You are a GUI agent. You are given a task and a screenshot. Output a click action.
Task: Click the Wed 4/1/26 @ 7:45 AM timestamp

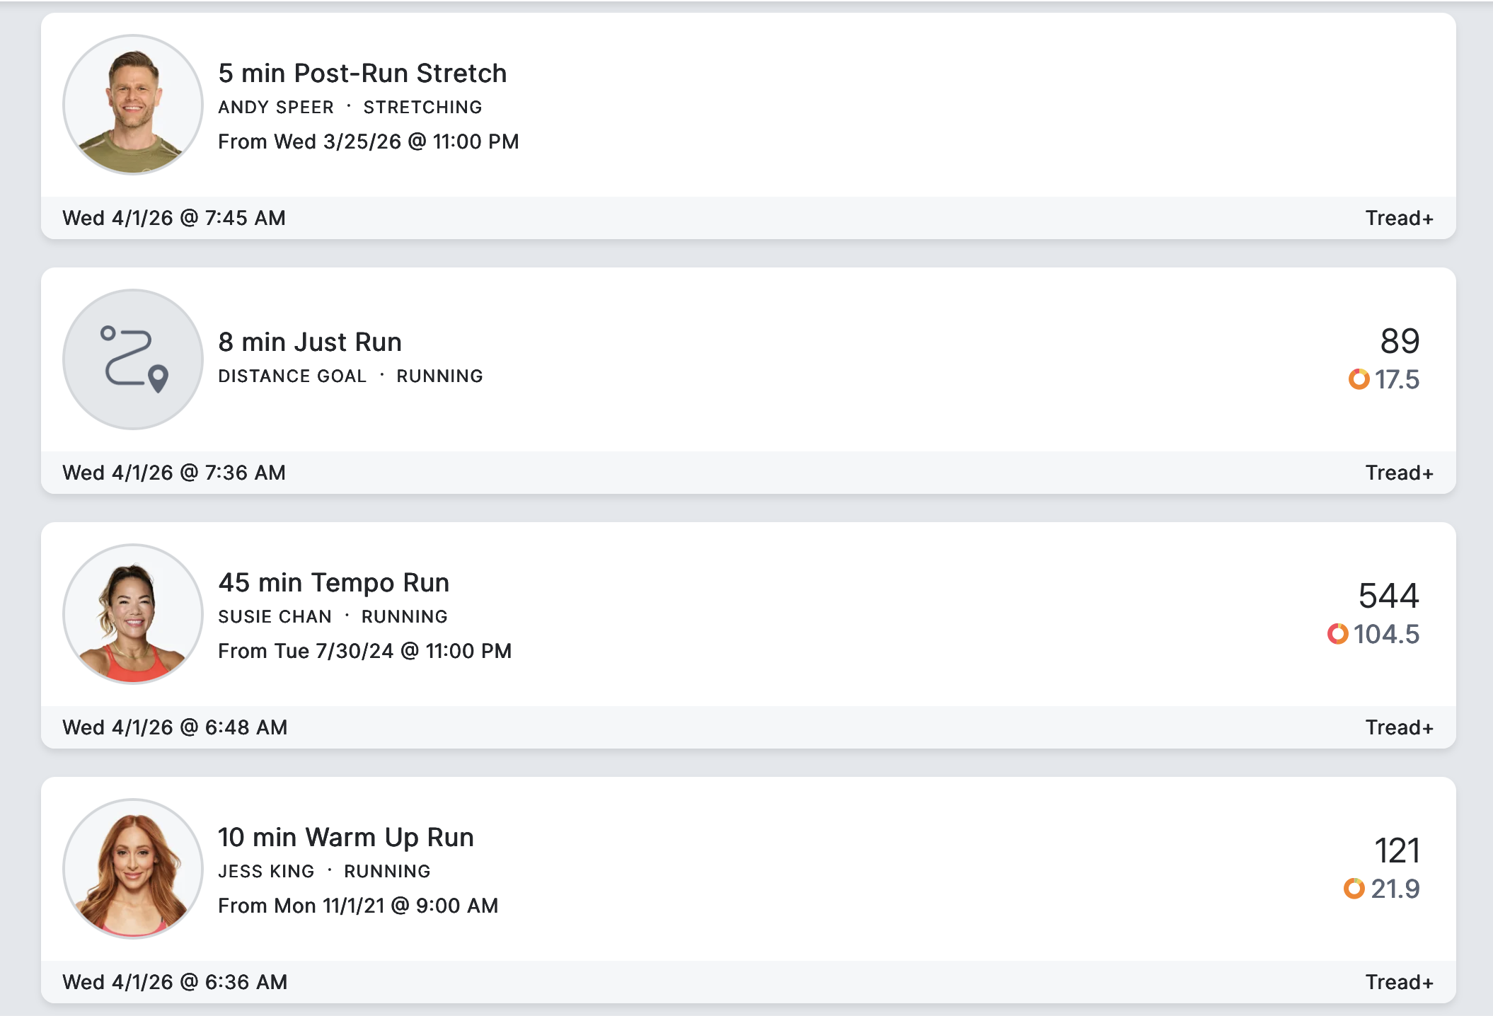point(174,218)
